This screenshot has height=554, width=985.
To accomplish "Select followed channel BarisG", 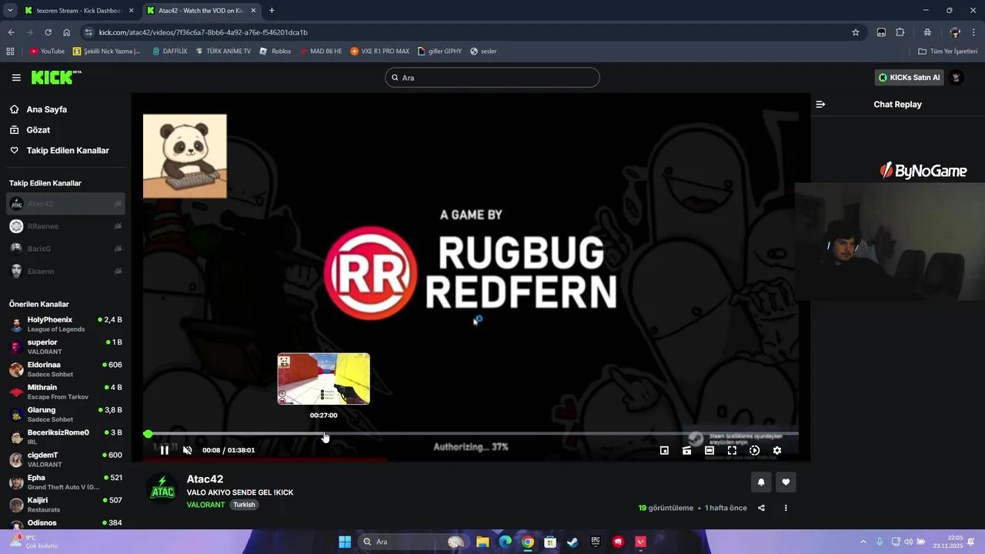I will coord(65,249).
